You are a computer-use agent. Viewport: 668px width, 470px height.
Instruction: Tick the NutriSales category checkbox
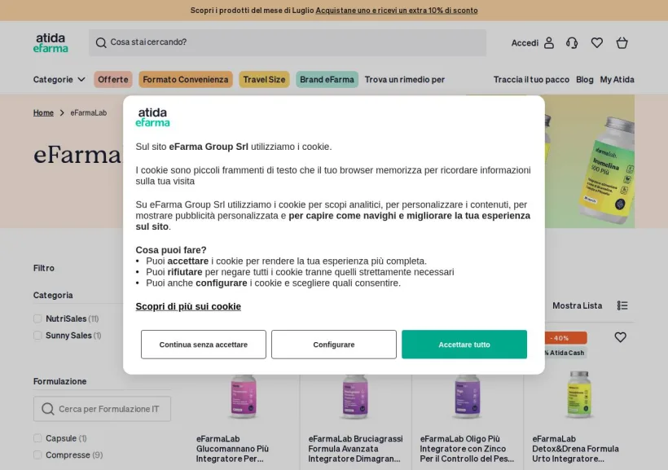[37, 318]
